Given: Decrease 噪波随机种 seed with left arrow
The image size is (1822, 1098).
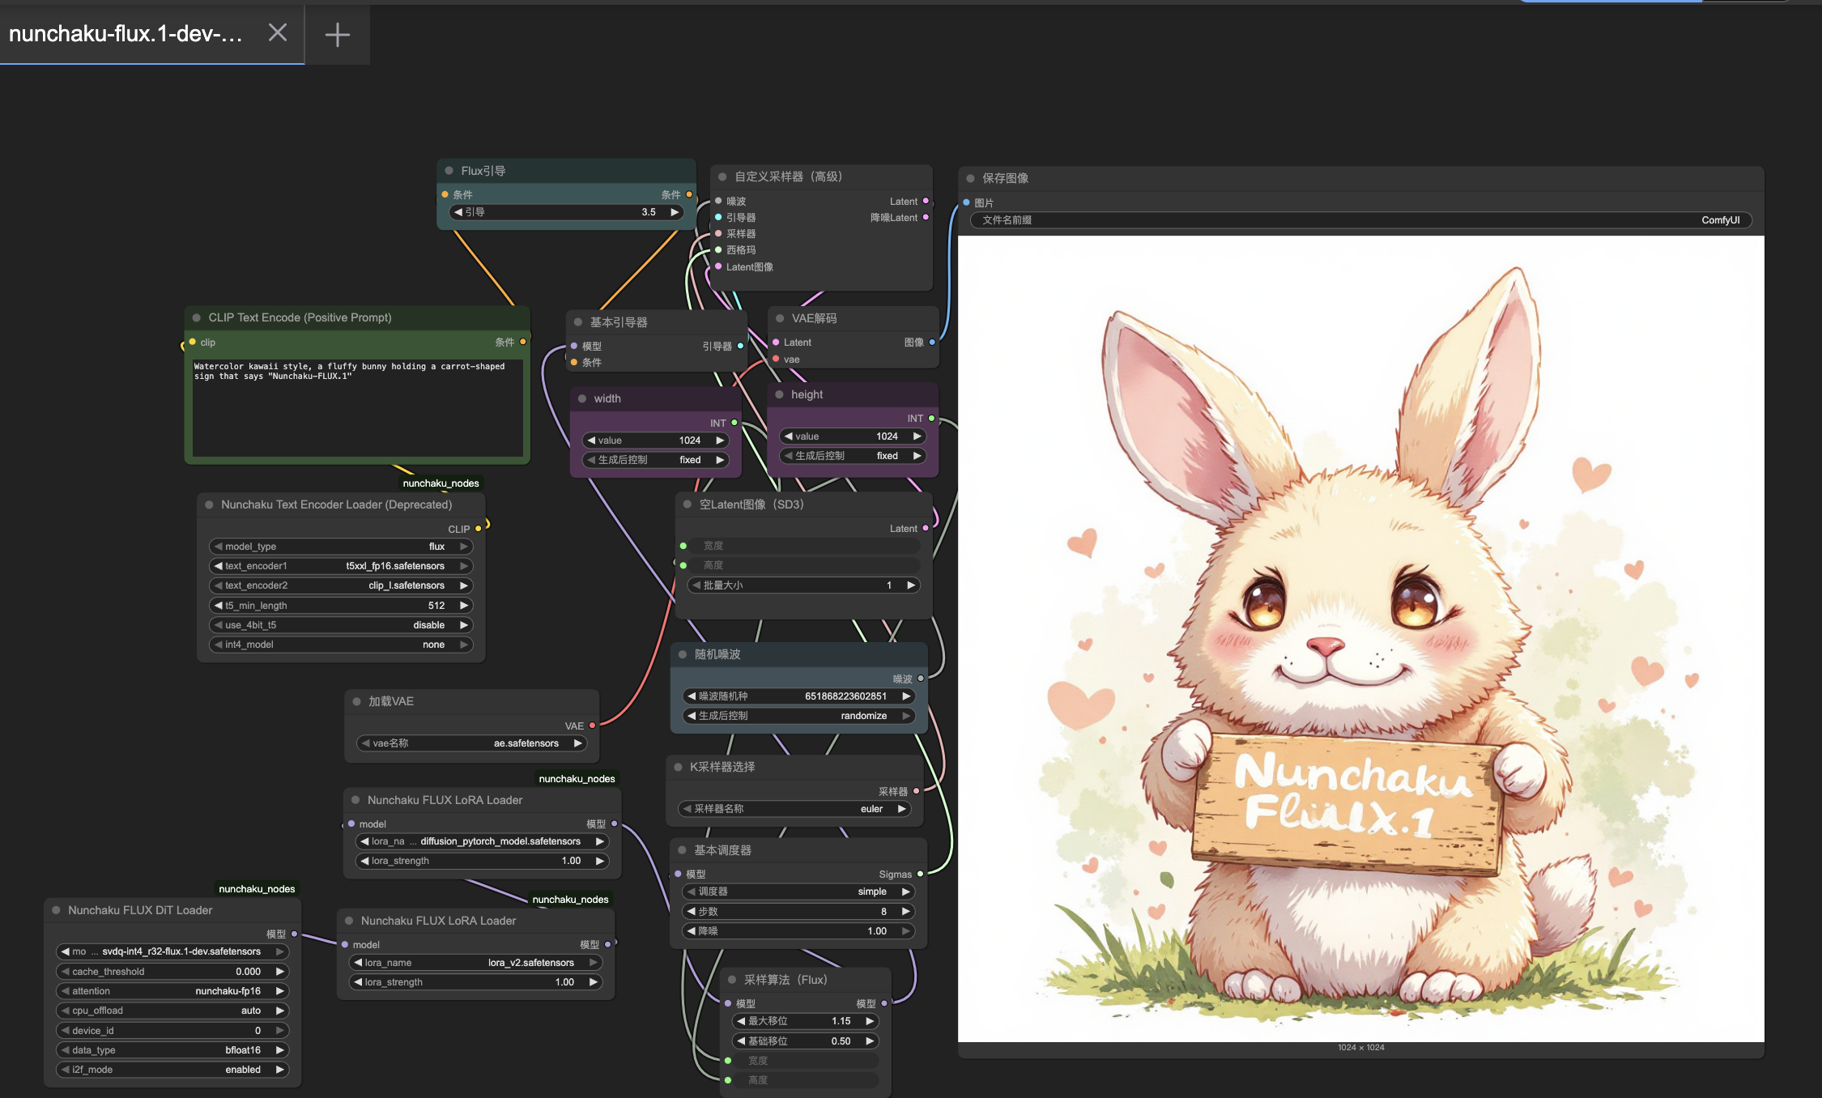Looking at the screenshot, I should (691, 696).
